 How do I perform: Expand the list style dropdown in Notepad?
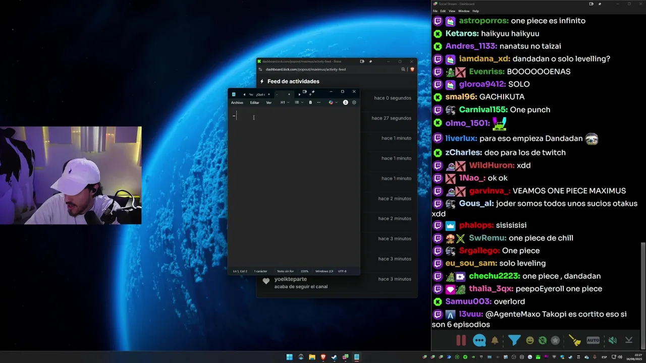pos(299,102)
